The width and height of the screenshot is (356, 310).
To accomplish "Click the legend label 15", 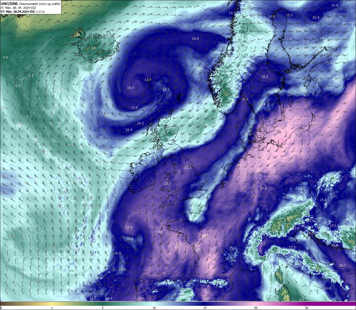I will [205, 308].
